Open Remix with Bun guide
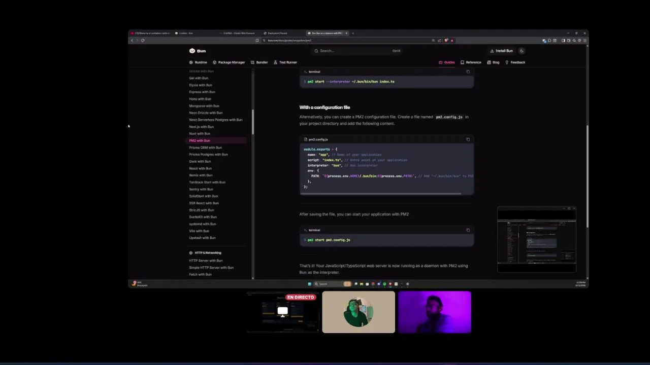This screenshot has height=365, width=650. 201,175
